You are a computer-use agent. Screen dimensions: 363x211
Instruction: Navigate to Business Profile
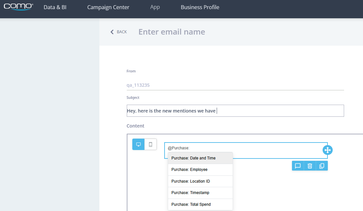click(200, 7)
